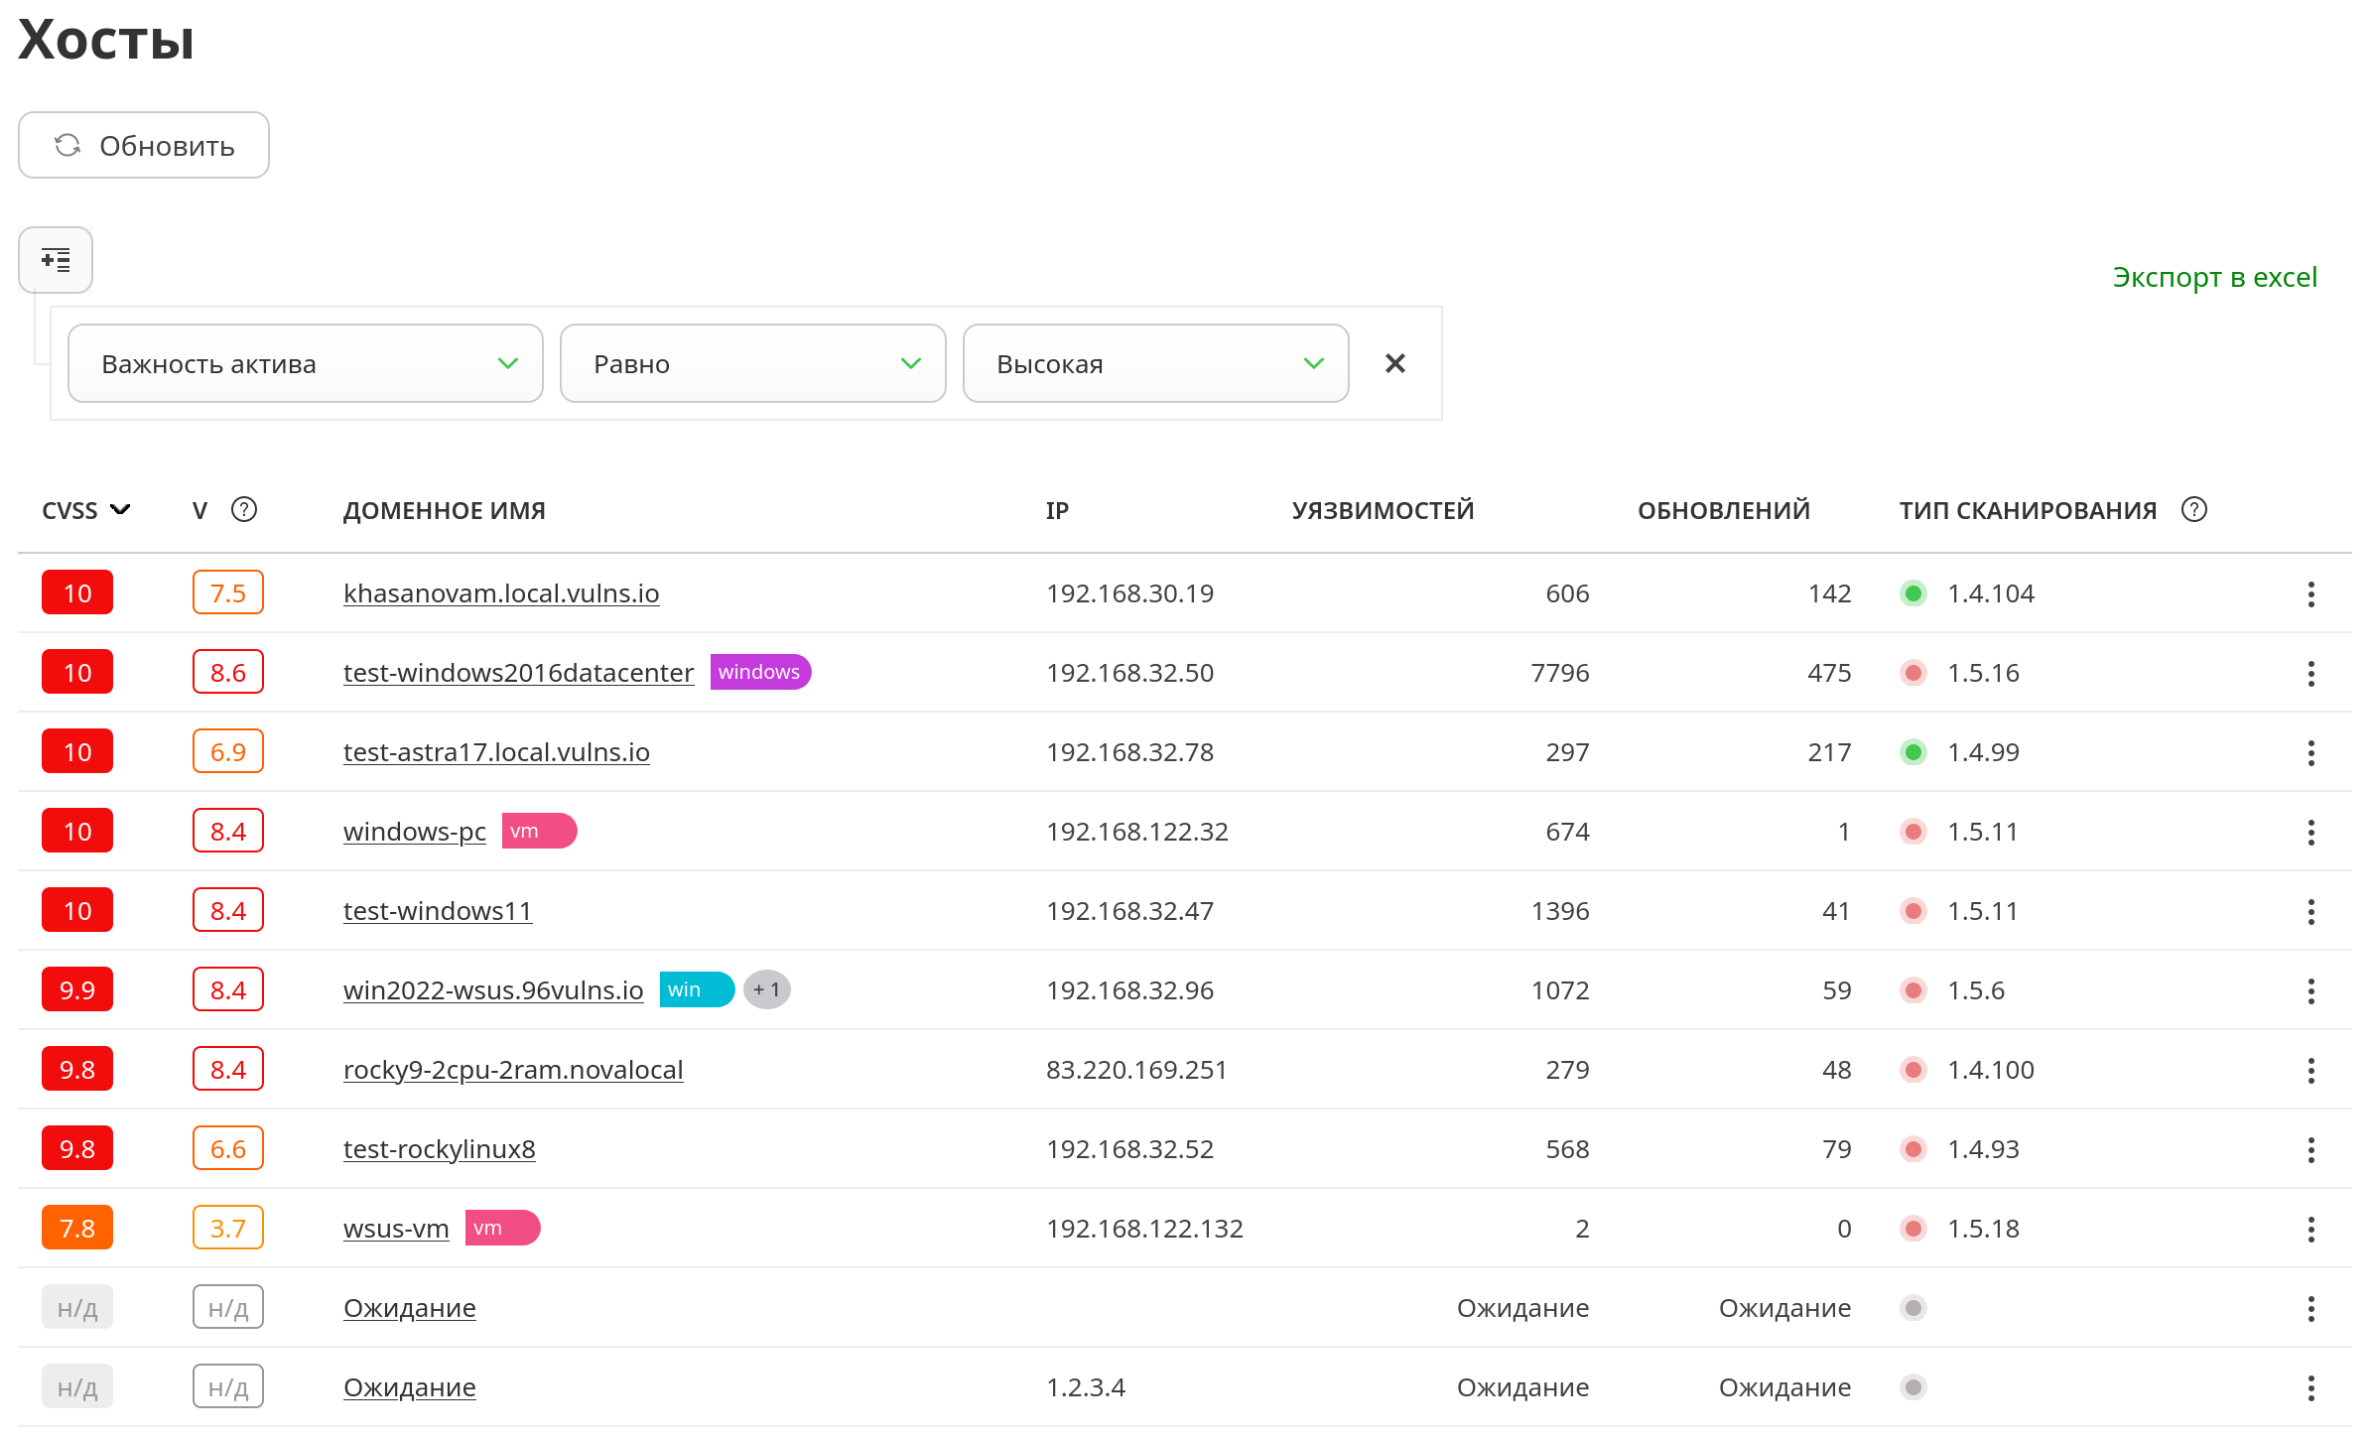Click the windows tag on test-windows2016datacenter
Image resolution: width=2376 pixels, height=1441 pixels.
759,672
